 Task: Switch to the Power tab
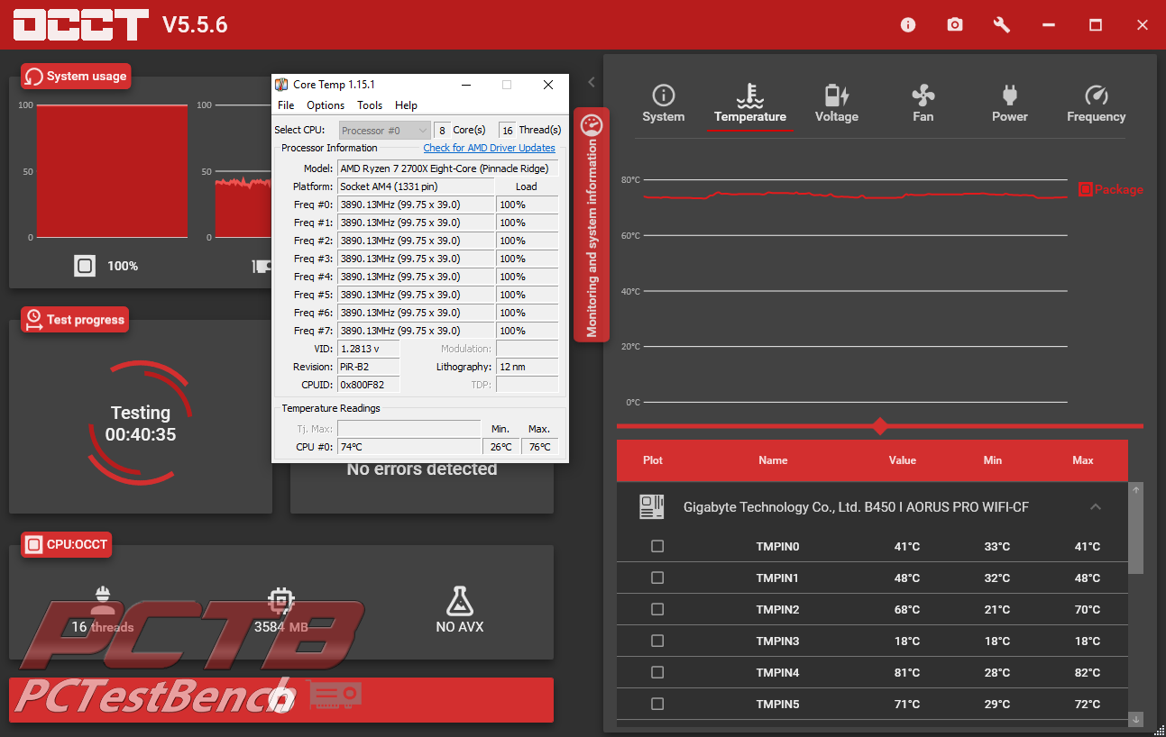tap(1010, 105)
